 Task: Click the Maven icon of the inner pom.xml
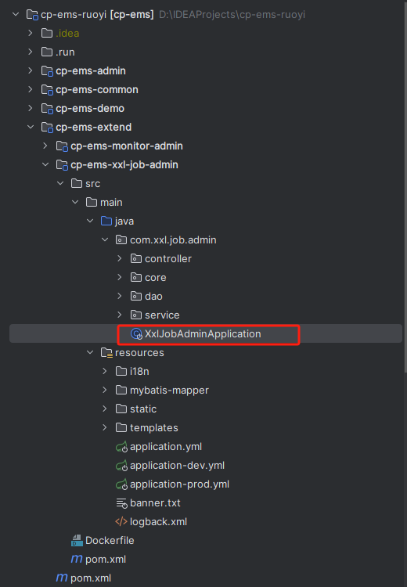point(77,559)
